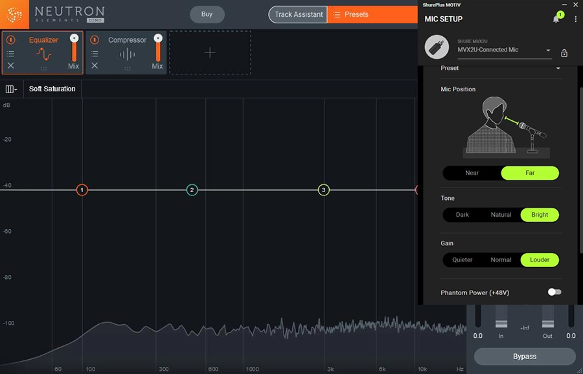The width and height of the screenshot is (583, 374).
Task: Set Gain to Louder
Action: [540, 260]
